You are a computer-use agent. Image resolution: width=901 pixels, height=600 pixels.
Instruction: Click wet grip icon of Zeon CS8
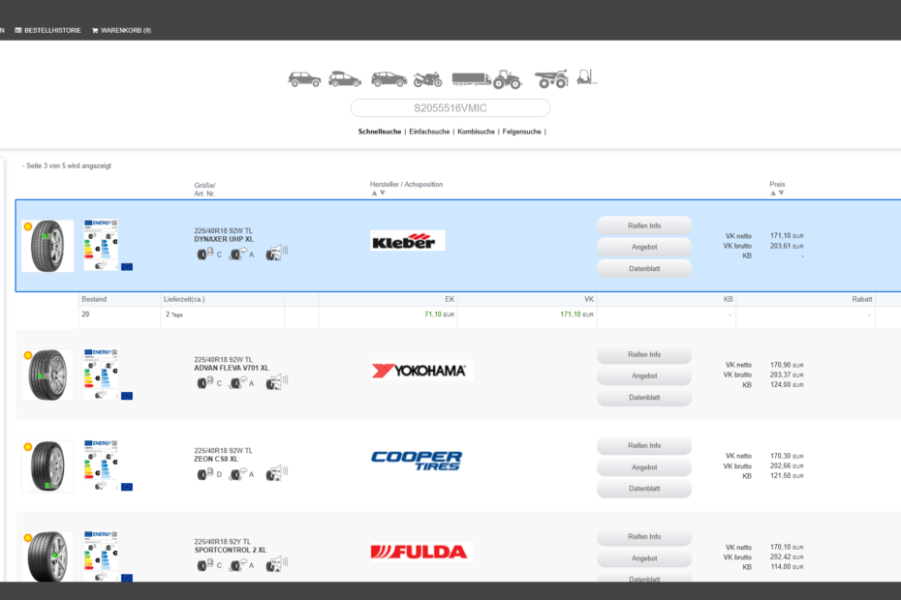(x=238, y=473)
